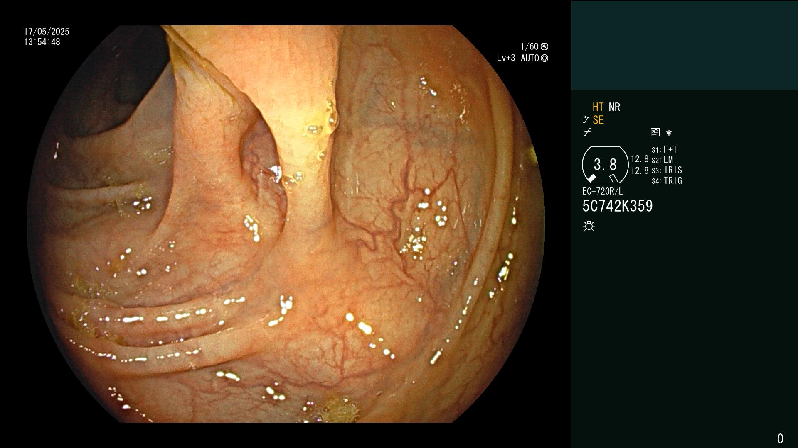
Task: Click the upper 12.8 diameter value
Action: (x=640, y=159)
